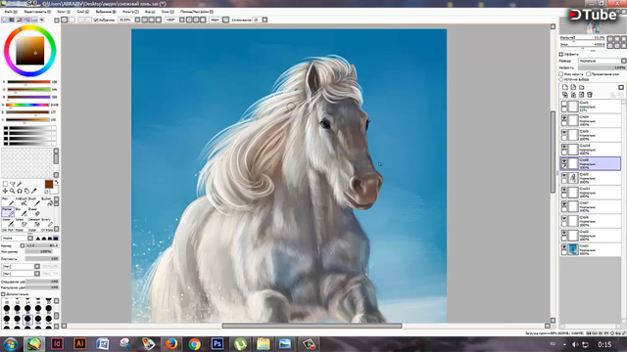
Task: Show the RGB sliders panel icon
Action: [x=12, y=20]
